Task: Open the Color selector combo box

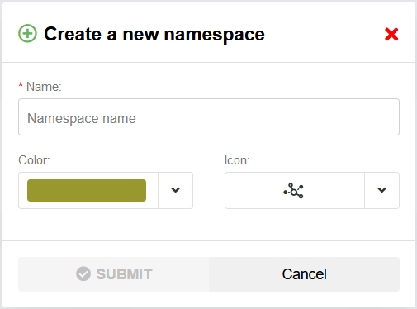Action: (x=106, y=190)
